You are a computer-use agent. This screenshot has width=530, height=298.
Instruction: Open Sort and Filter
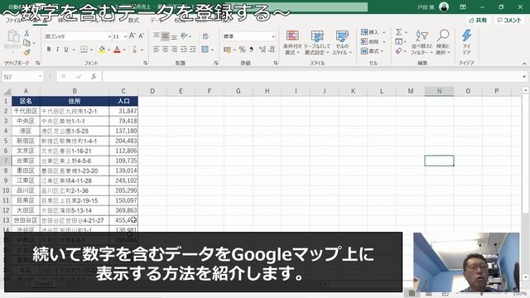422,42
